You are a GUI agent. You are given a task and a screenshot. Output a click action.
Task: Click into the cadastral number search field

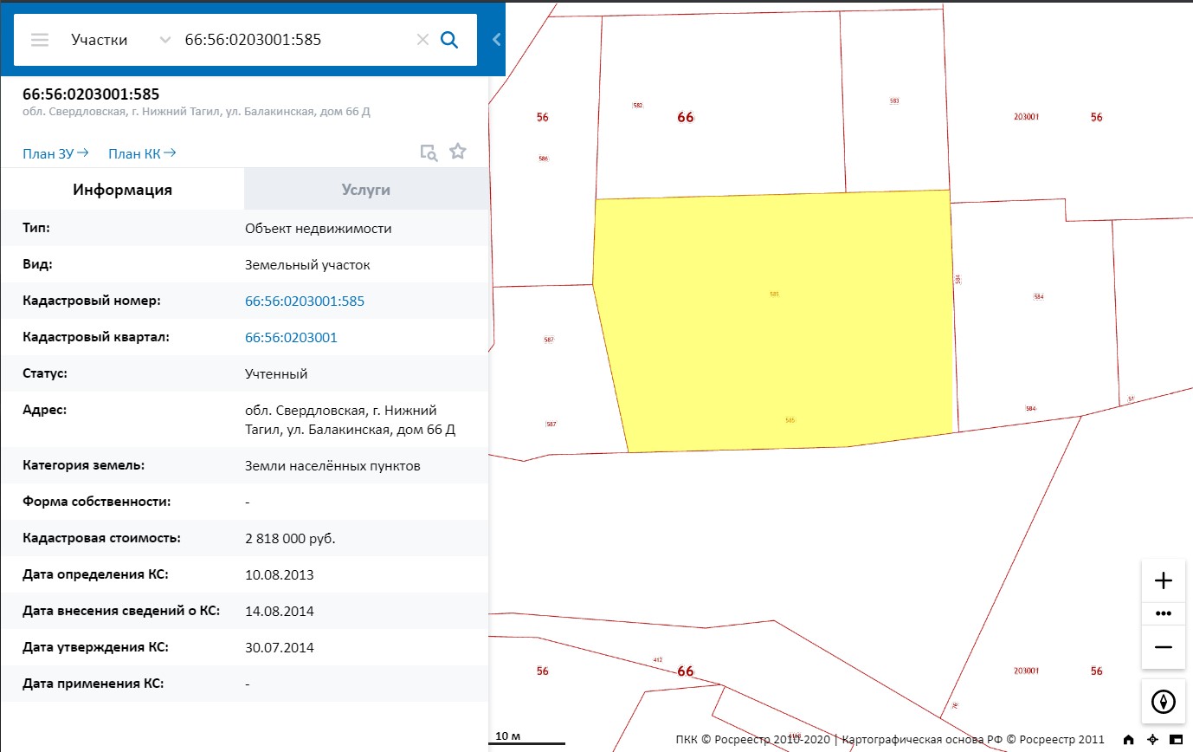[294, 40]
